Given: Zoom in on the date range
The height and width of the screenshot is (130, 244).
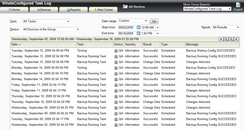Looking at the screenshot, I should pos(226,39).
